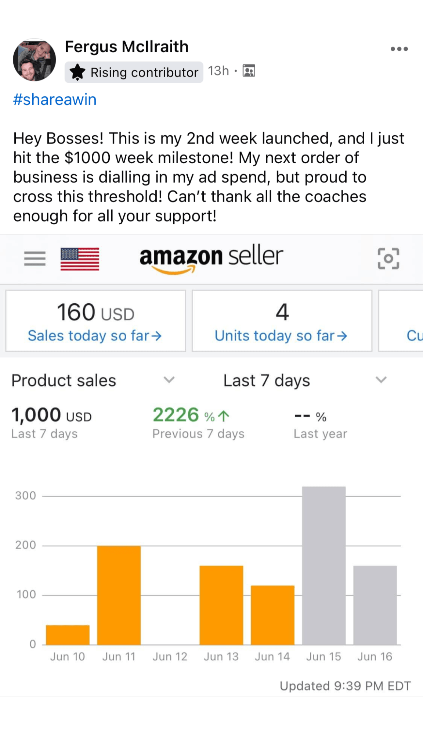This screenshot has width=423, height=753.
Task: Tap the US flag marketplace icon
Action: click(x=80, y=259)
